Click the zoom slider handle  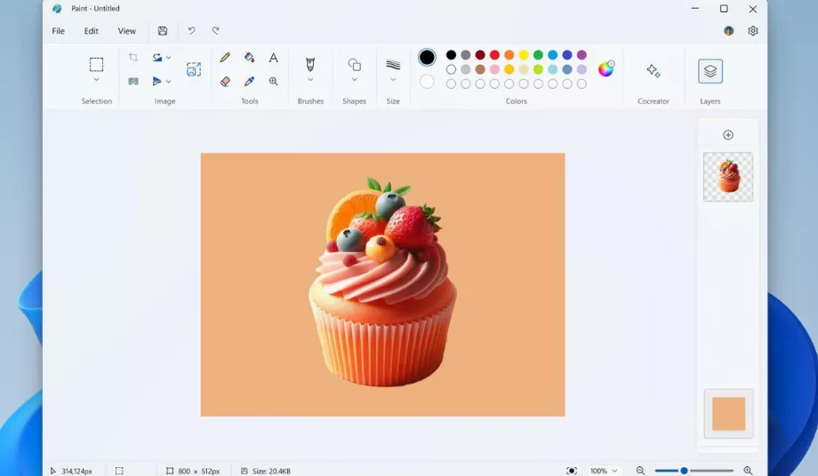(684, 471)
